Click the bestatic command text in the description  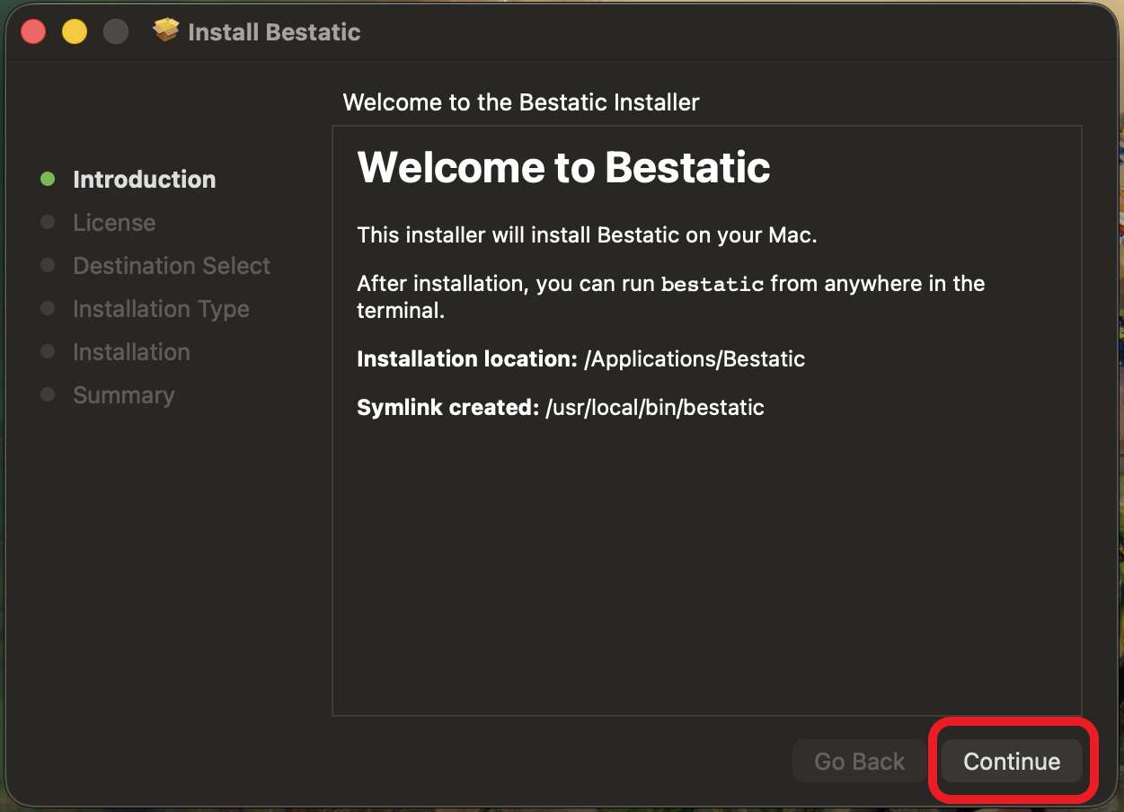coord(712,284)
